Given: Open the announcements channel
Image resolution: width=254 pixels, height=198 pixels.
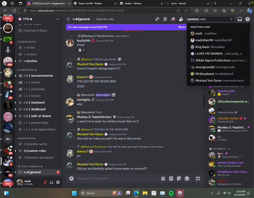Looking at the screenshot, I should [39, 75].
